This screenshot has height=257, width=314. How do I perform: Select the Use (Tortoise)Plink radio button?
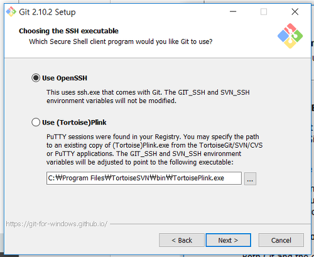pyautogui.click(x=36, y=123)
